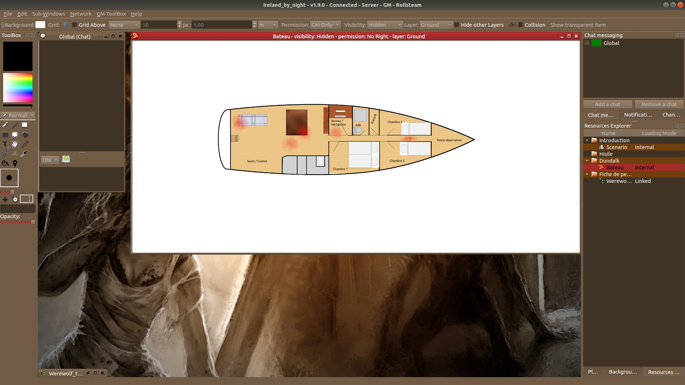Viewport: 685px width, 385px height.
Task: Select the paint bucket tool
Action: [x=5, y=164]
